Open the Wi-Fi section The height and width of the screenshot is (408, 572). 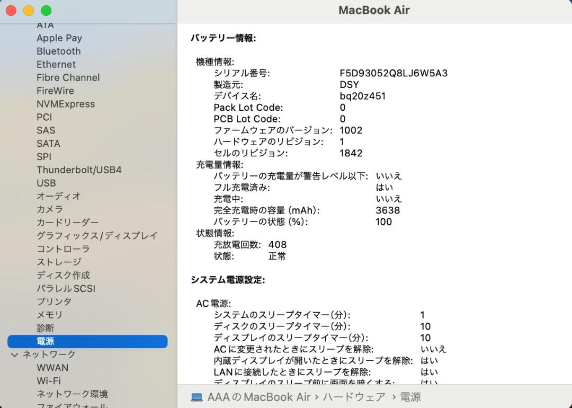click(x=50, y=381)
